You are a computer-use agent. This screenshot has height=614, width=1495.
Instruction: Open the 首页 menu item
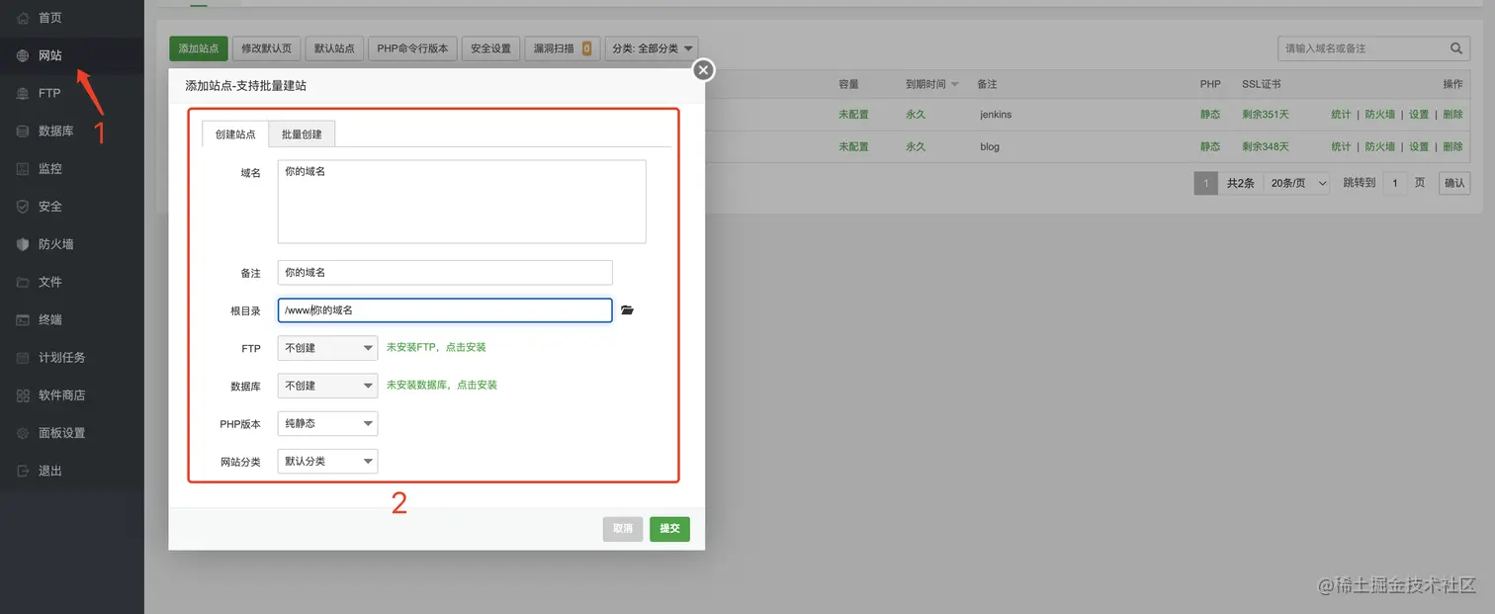50,18
